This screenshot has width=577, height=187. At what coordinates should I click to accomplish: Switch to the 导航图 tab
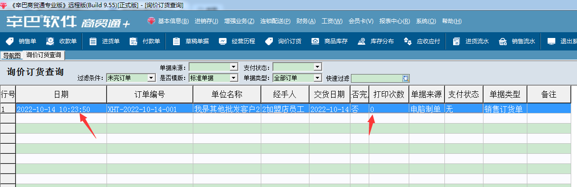pyautogui.click(x=12, y=56)
